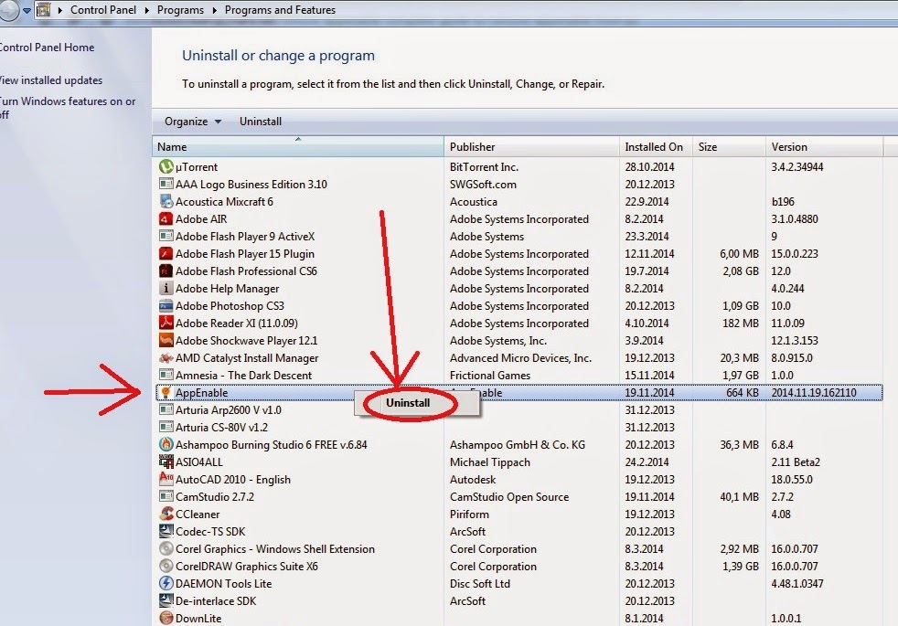The image size is (898, 626).
Task: Click version 4.48.1.0347 of DAEMON Tools
Action: pos(796,584)
